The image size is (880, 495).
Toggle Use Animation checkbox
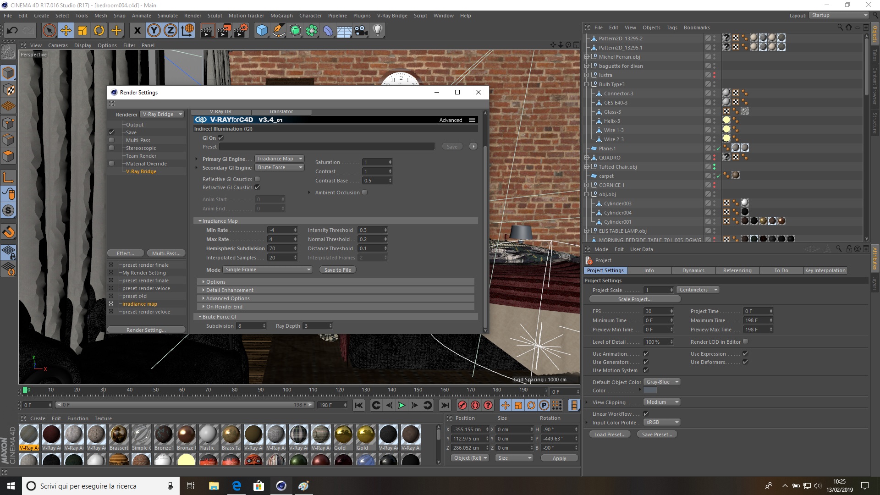point(646,354)
